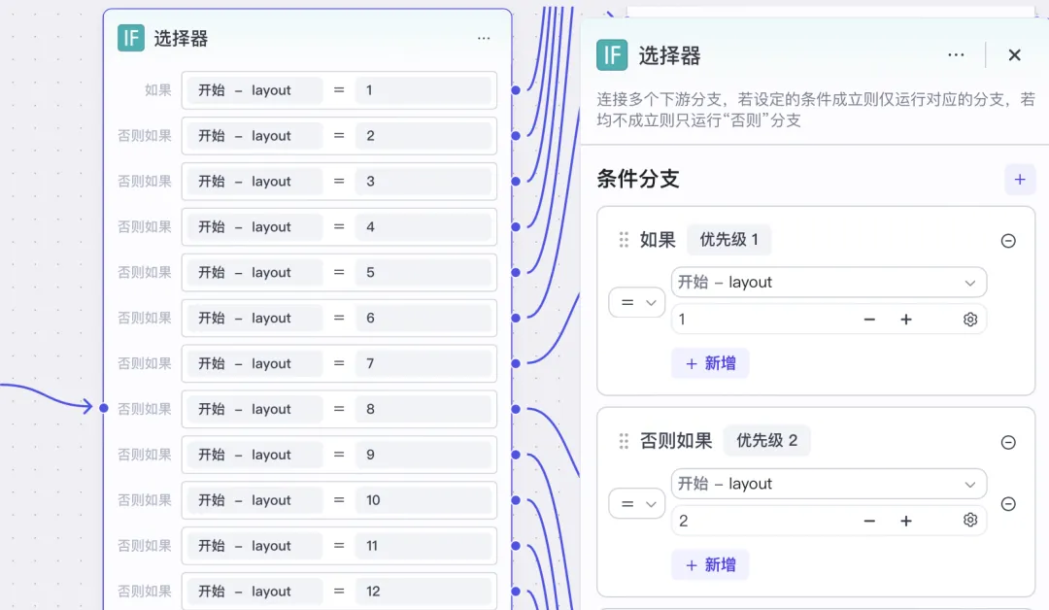Expand the 开始 – layout variable selector in priority 1
1049x610 pixels.
point(829,283)
